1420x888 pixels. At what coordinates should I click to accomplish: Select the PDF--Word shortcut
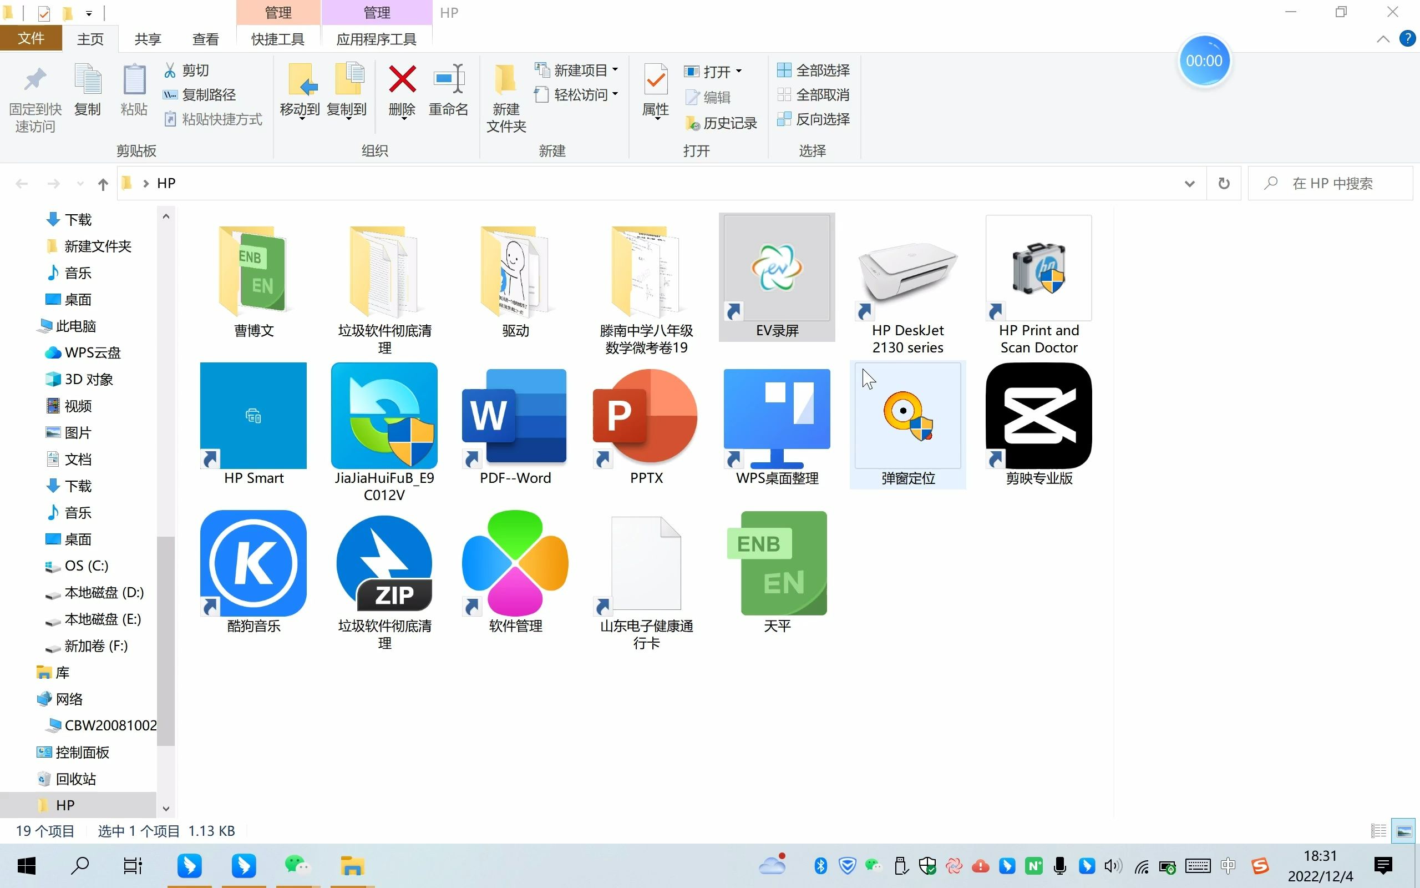[515, 424]
